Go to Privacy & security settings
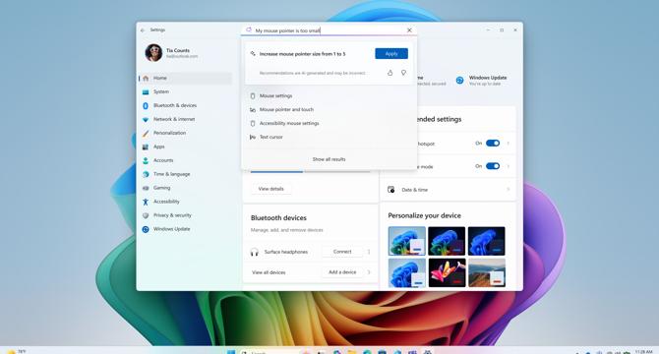Viewport: 659px width, 354px height. point(185,215)
